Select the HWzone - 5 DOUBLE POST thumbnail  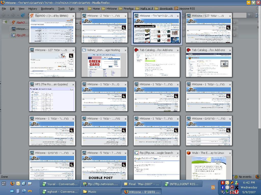click(104, 165)
